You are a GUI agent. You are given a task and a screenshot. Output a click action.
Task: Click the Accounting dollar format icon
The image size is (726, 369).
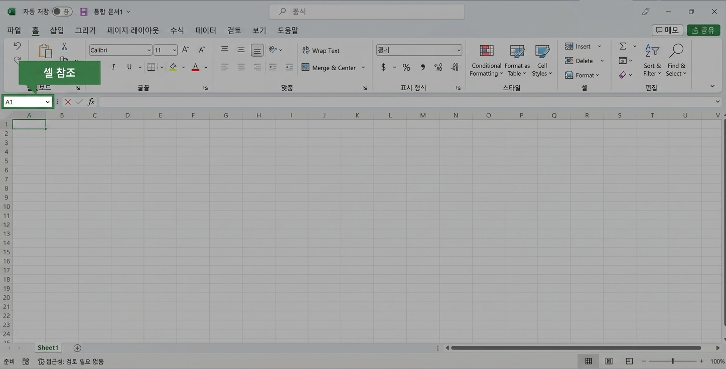tap(383, 67)
